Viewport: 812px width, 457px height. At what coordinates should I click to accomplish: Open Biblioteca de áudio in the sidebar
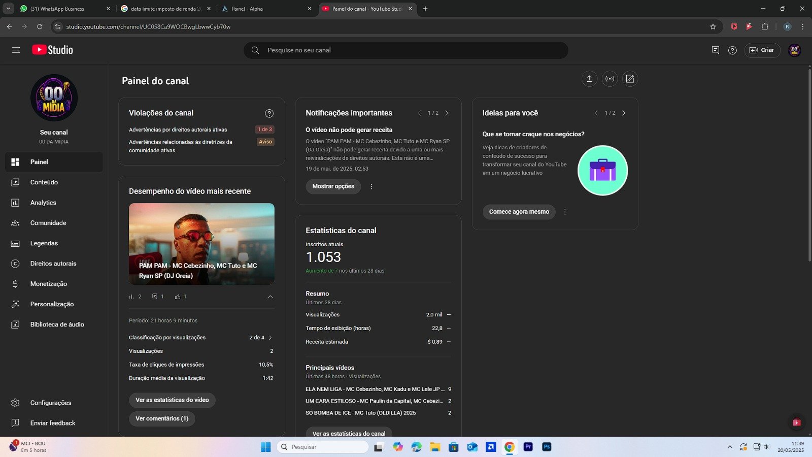click(54, 324)
